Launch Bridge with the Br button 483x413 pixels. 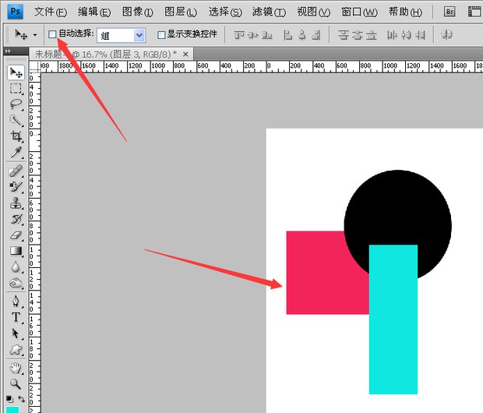click(450, 12)
